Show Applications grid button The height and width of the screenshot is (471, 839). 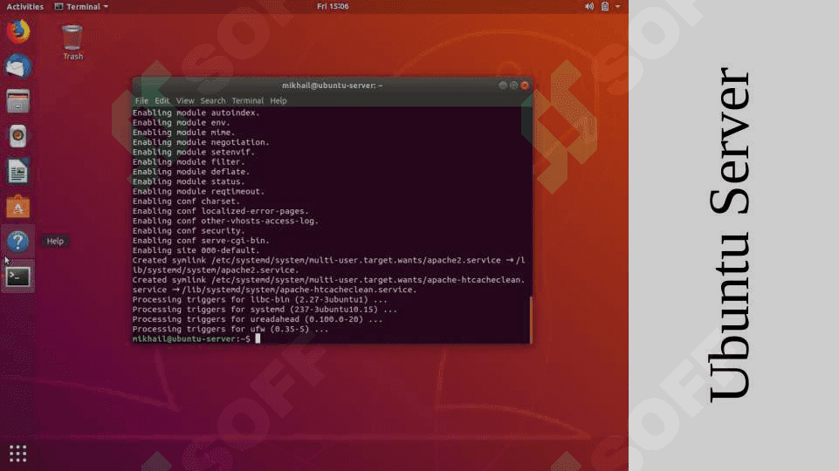(x=18, y=454)
